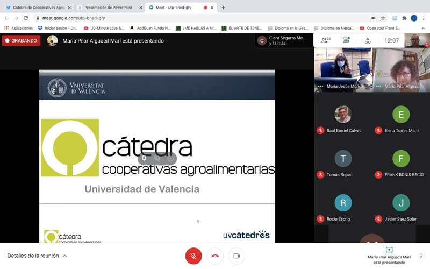Image resolution: width=430 pixels, height=269 pixels.
Task: Open the layout shapes icon in the Meet top bar
Action: (x=368, y=41)
